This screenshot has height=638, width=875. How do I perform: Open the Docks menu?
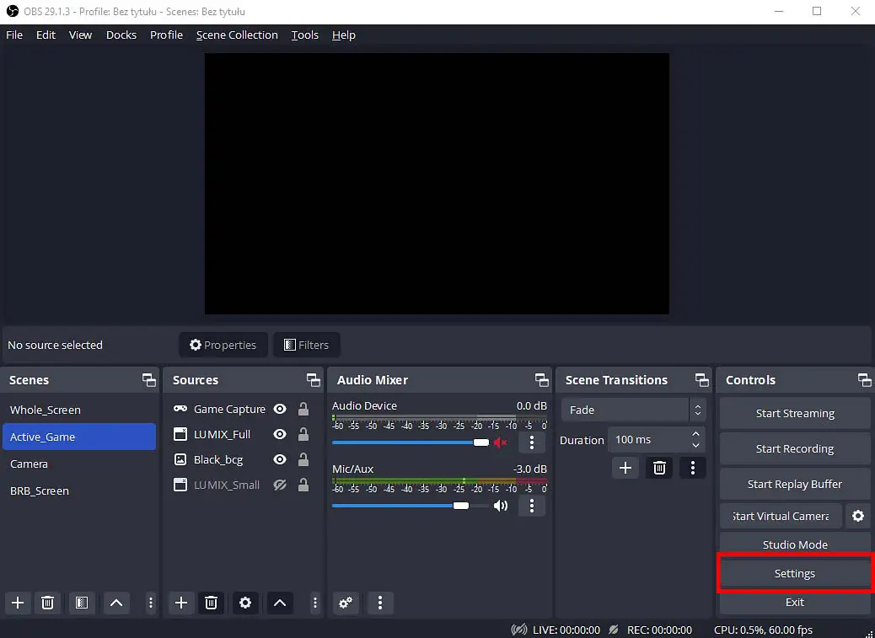coord(121,35)
